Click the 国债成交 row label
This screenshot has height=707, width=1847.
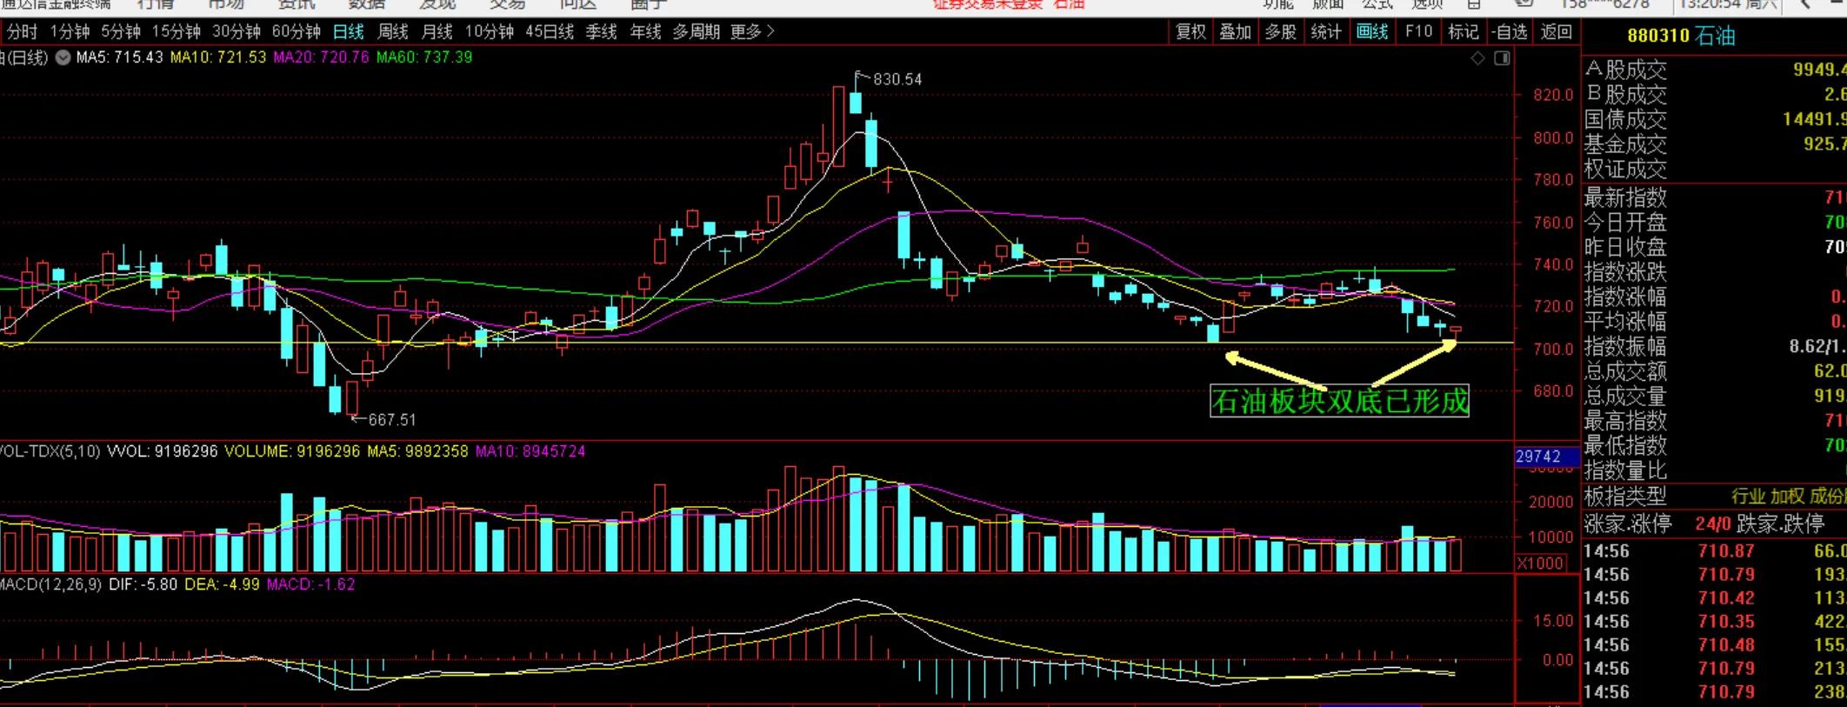tap(1625, 119)
